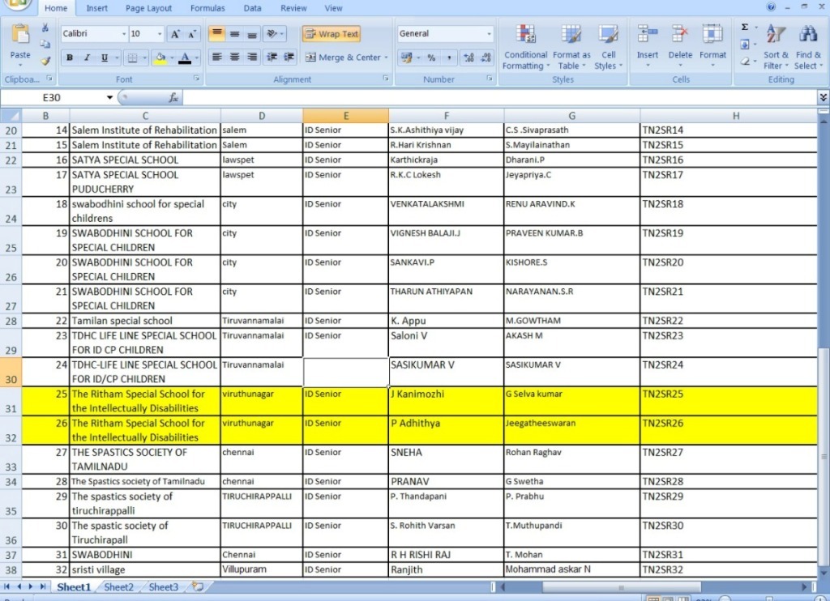Click the AutoSum sigma icon
The image size is (830, 601).
[x=745, y=27]
